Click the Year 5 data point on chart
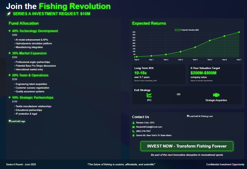The width and height of the screenshot is (247, 169). [x=210, y=40]
